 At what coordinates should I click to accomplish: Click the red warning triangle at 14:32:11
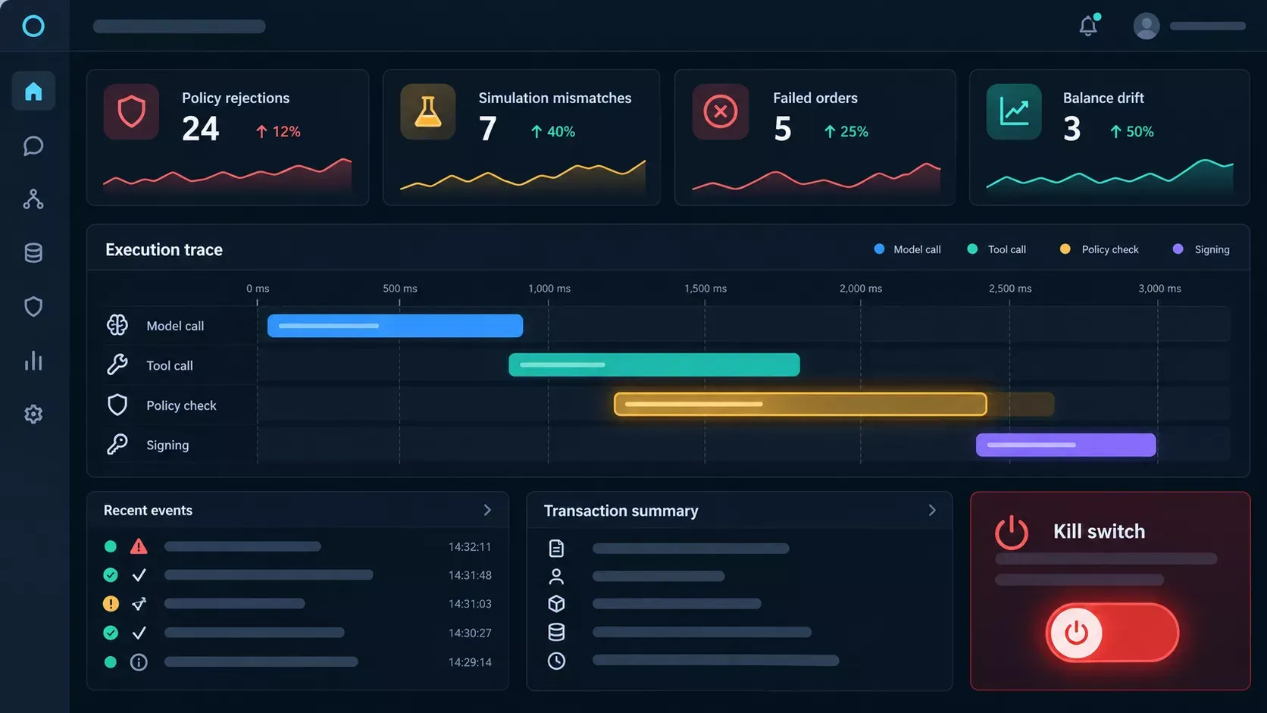click(139, 546)
